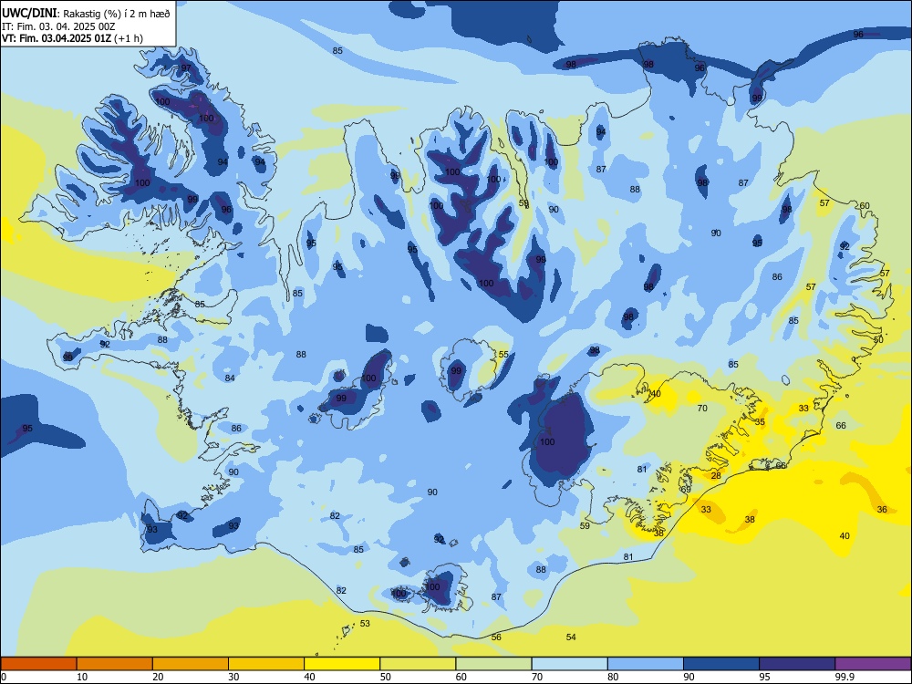Click the 30–40 amber legend swatch
The image size is (912, 684).
click(266, 664)
